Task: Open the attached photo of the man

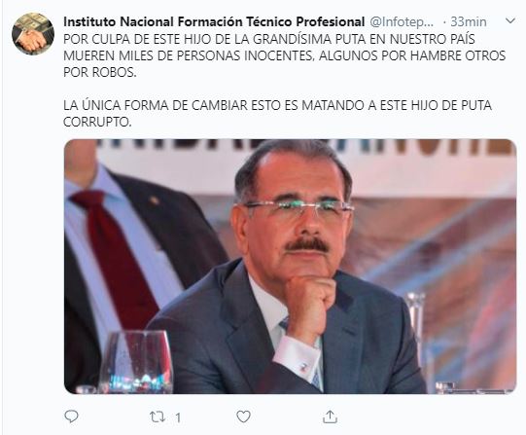Action: [290, 267]
